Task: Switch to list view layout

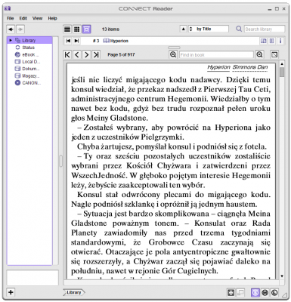Action: tap(67, 29)
